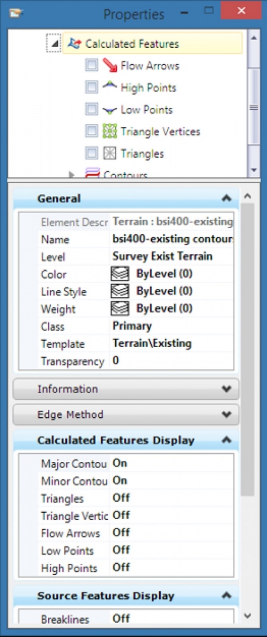Image resolution: width=267 pixels, height=637 pixels.
Task: Click the Calculated Features node icon
Action: pyautogui.click(x=74, y=44)
